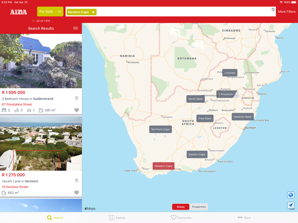
Task: Click battery status icon
Action: pos(294,2)
